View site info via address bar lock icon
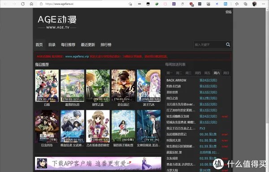This screenshot has height=172, width=269. 41,4
